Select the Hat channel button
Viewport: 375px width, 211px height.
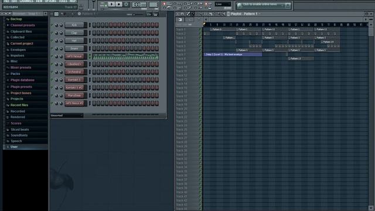(x=74, y=40)
